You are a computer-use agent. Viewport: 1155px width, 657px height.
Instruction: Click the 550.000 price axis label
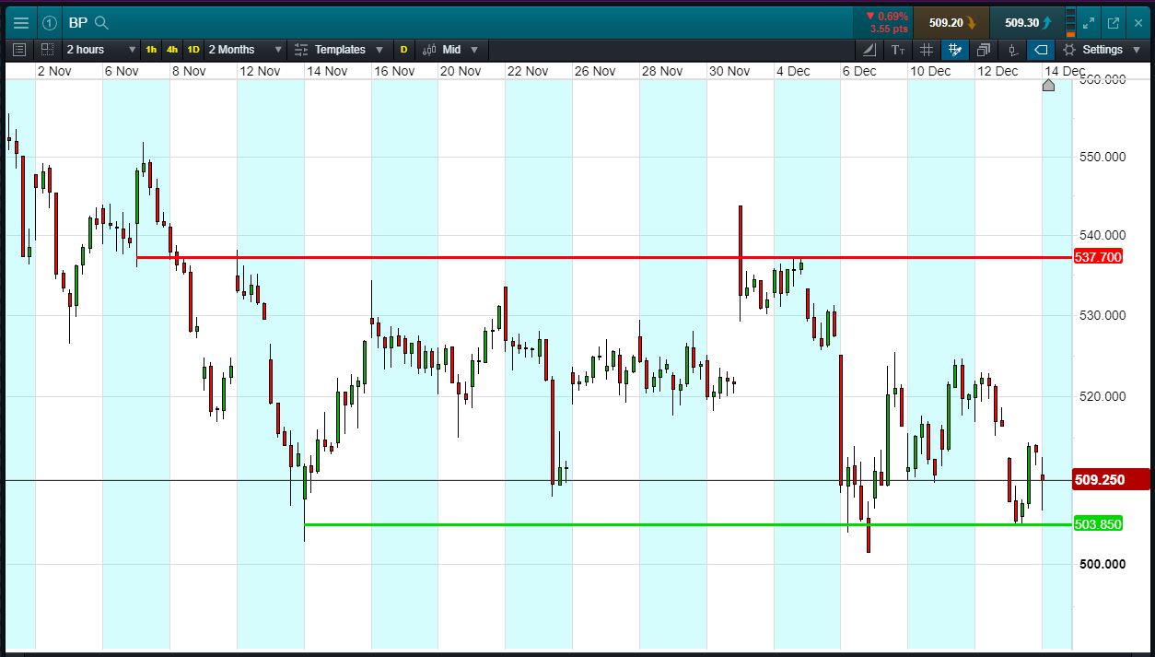(x=1102, y=157)
